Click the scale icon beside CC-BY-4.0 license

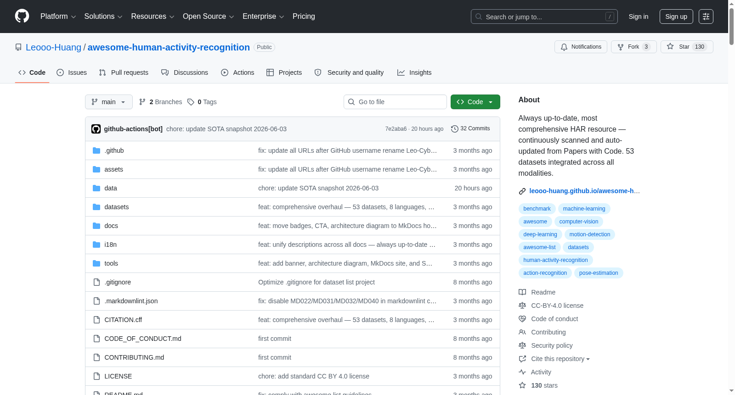pyautogui.click(x=522, y=306)
